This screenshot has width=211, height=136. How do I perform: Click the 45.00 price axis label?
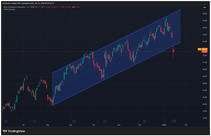coord(205,104)
